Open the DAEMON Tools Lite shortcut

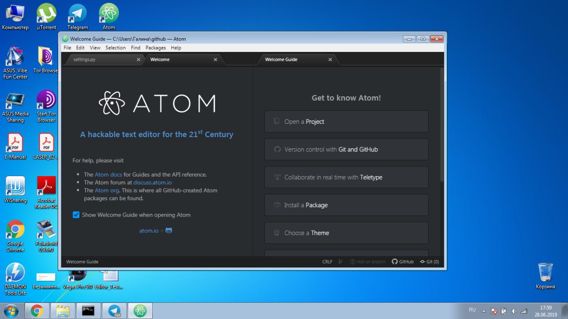click(x=15, y=280)
